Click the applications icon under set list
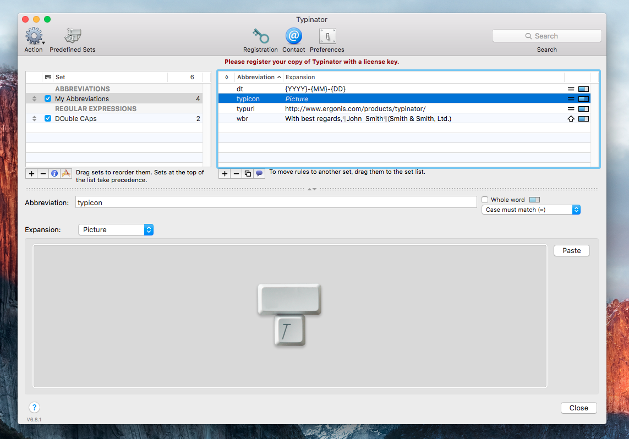This screenshot has height=439, width=629. 66,174
